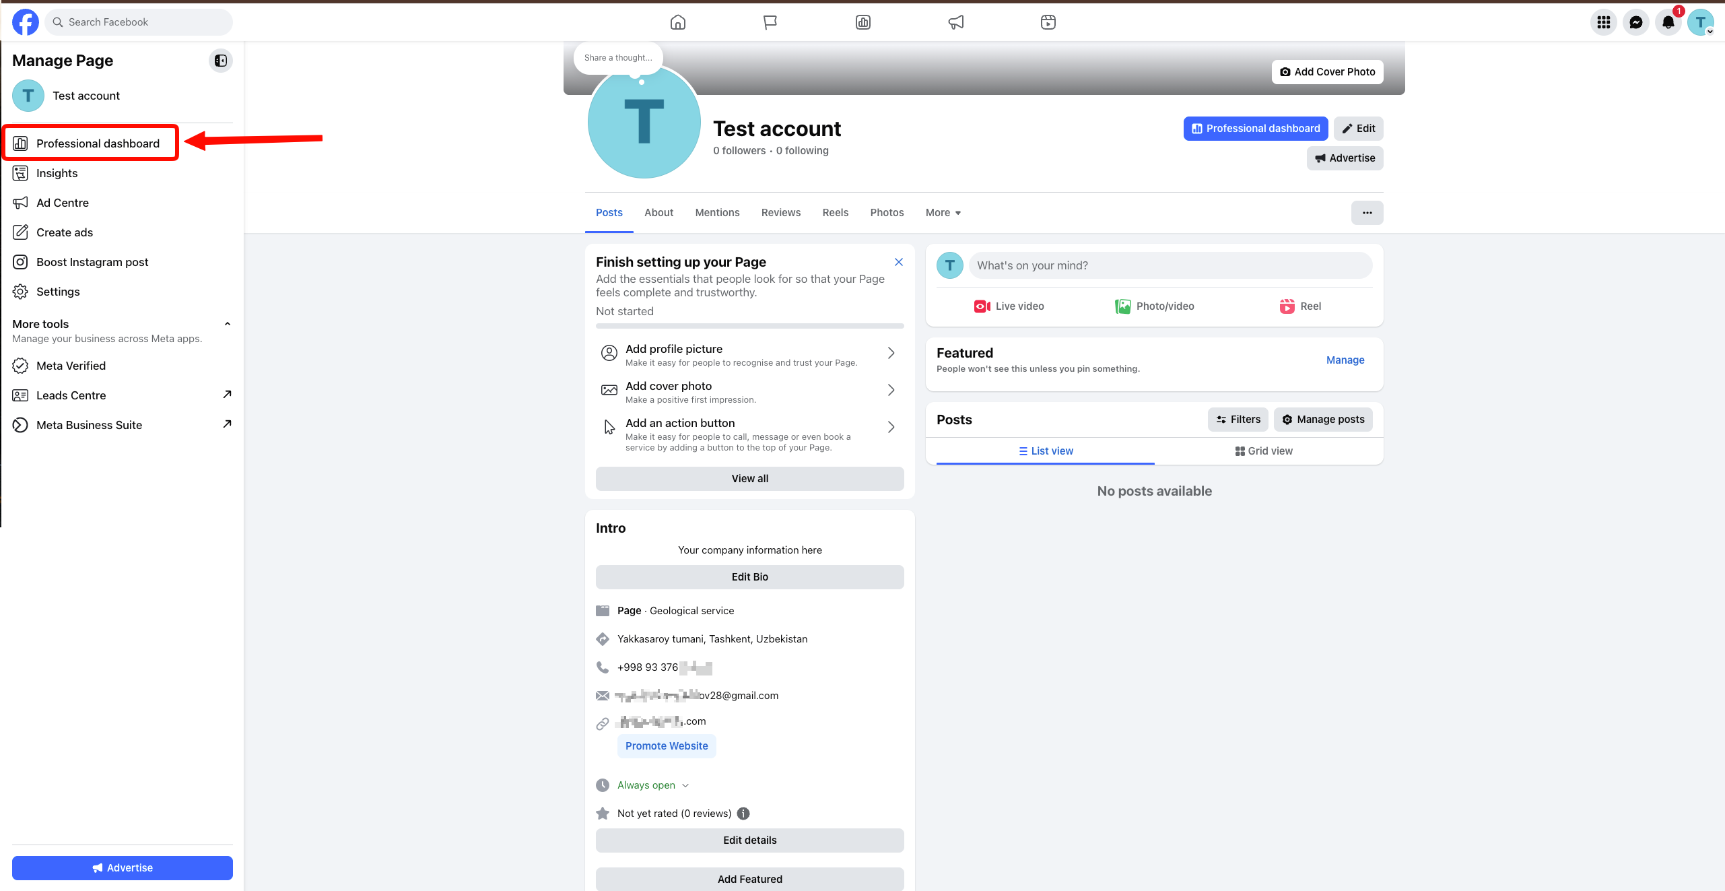Open the Reels icon in top navigation
Screen dimensions: 1725x891
(1048, 22)
